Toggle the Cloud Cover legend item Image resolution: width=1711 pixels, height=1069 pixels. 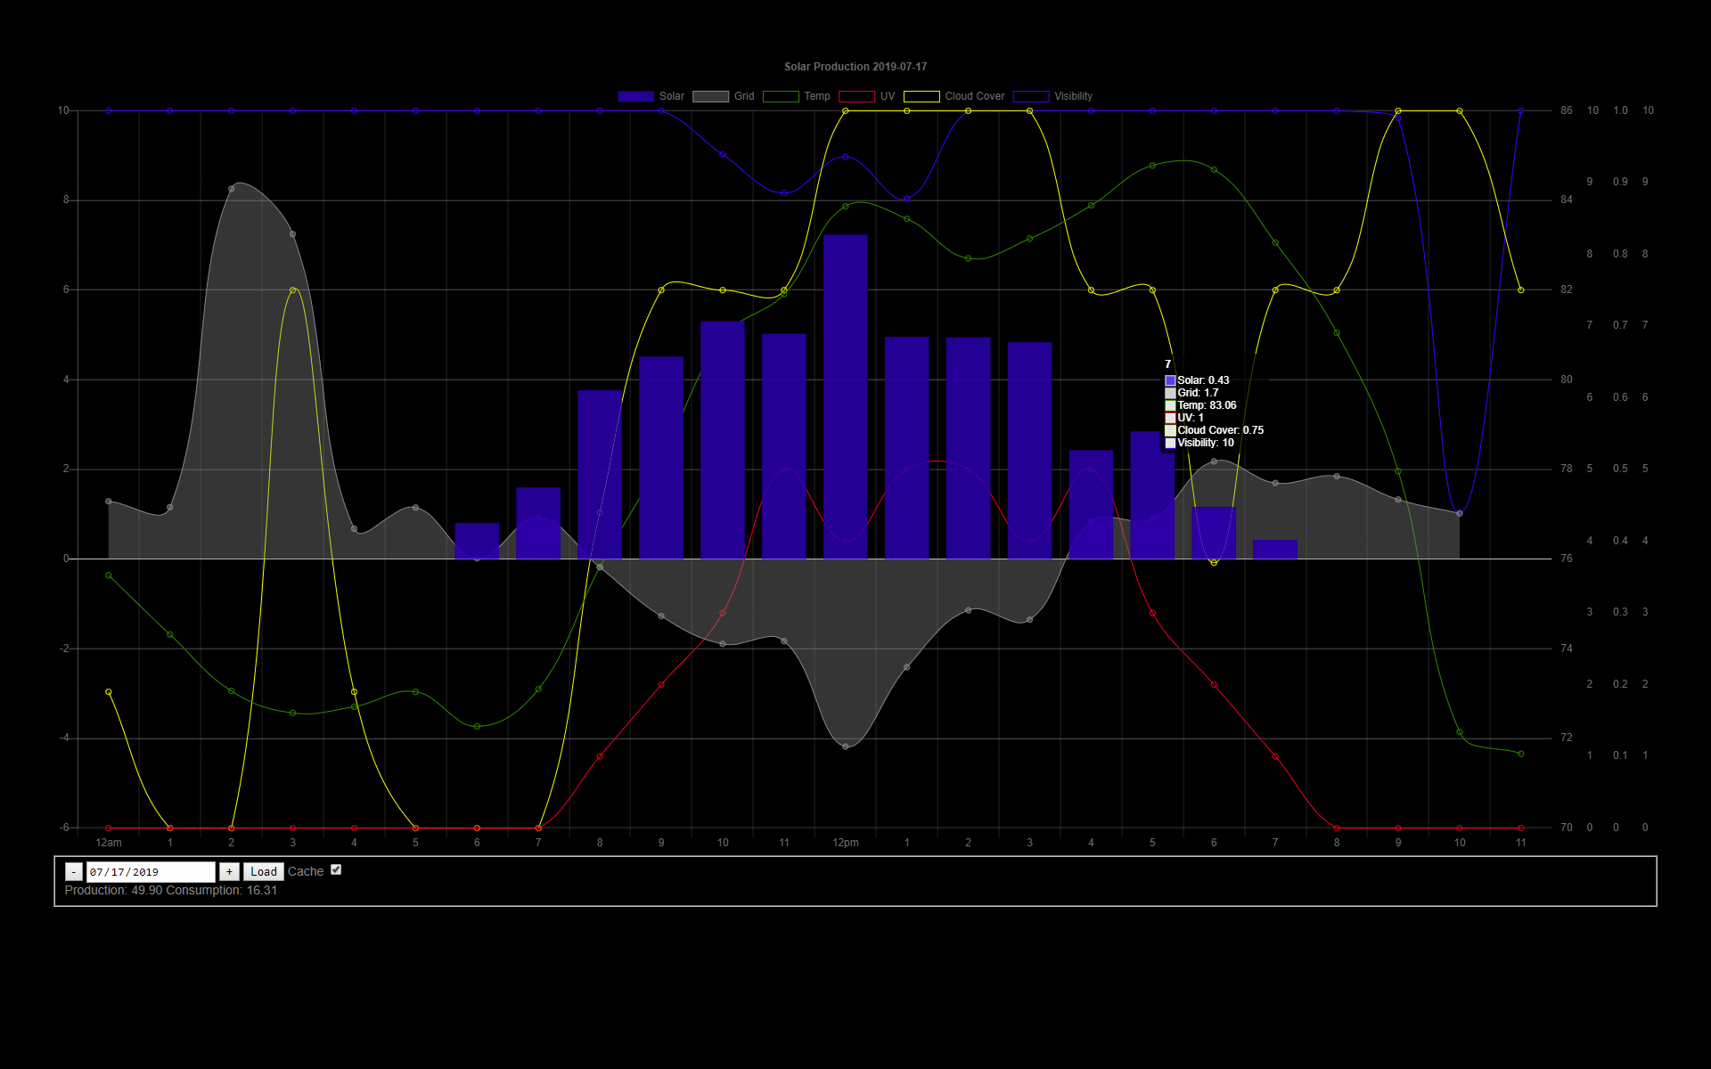(x=921, y=96)
